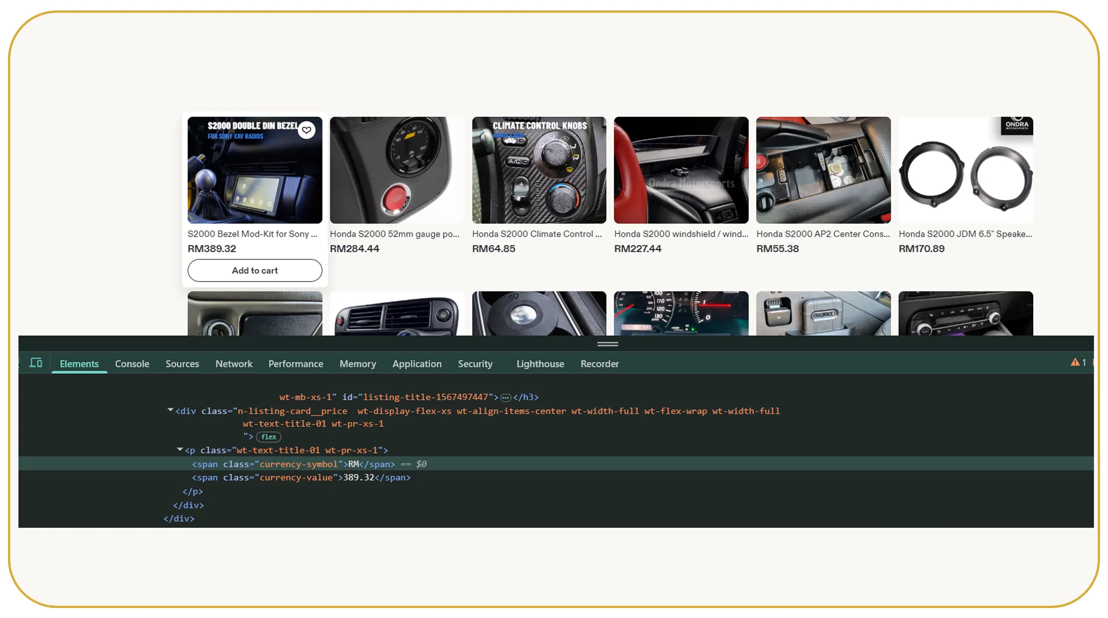Click the 52mm gauge pod product image

[397, 170]
